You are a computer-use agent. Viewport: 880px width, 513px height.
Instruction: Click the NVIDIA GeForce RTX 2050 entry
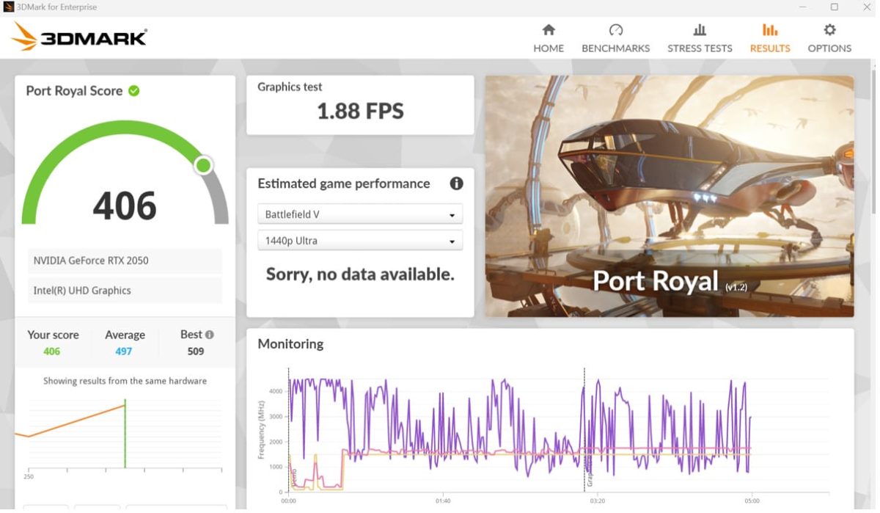(x=125, y=261)
